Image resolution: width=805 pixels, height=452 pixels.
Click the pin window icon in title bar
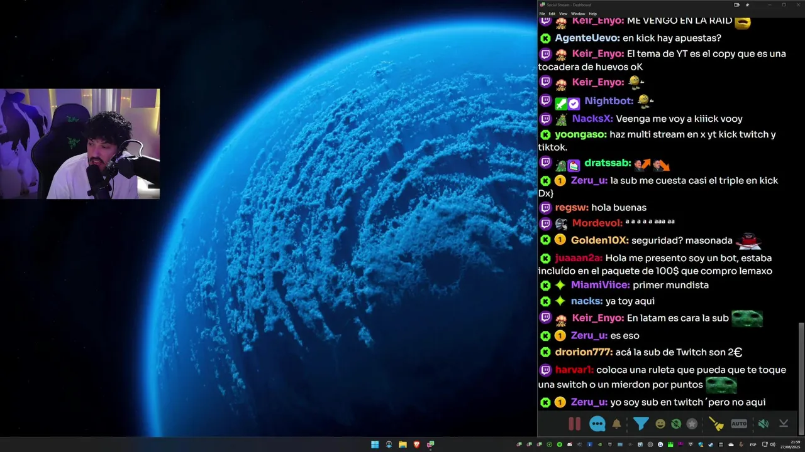click(747, 4)
